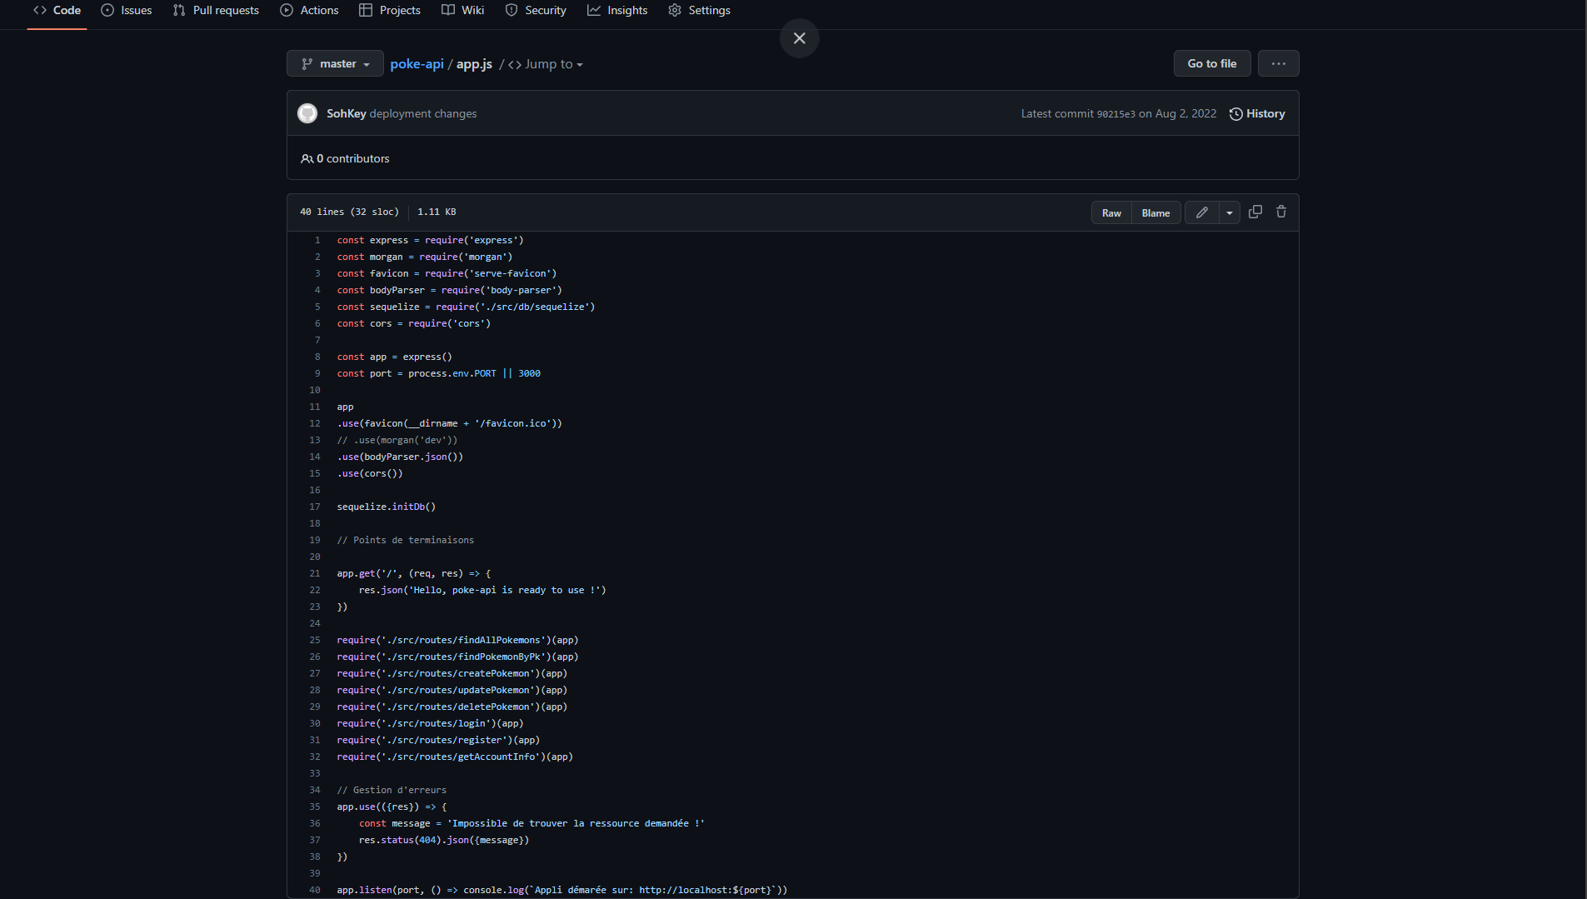View the file History

point(1257,113)
